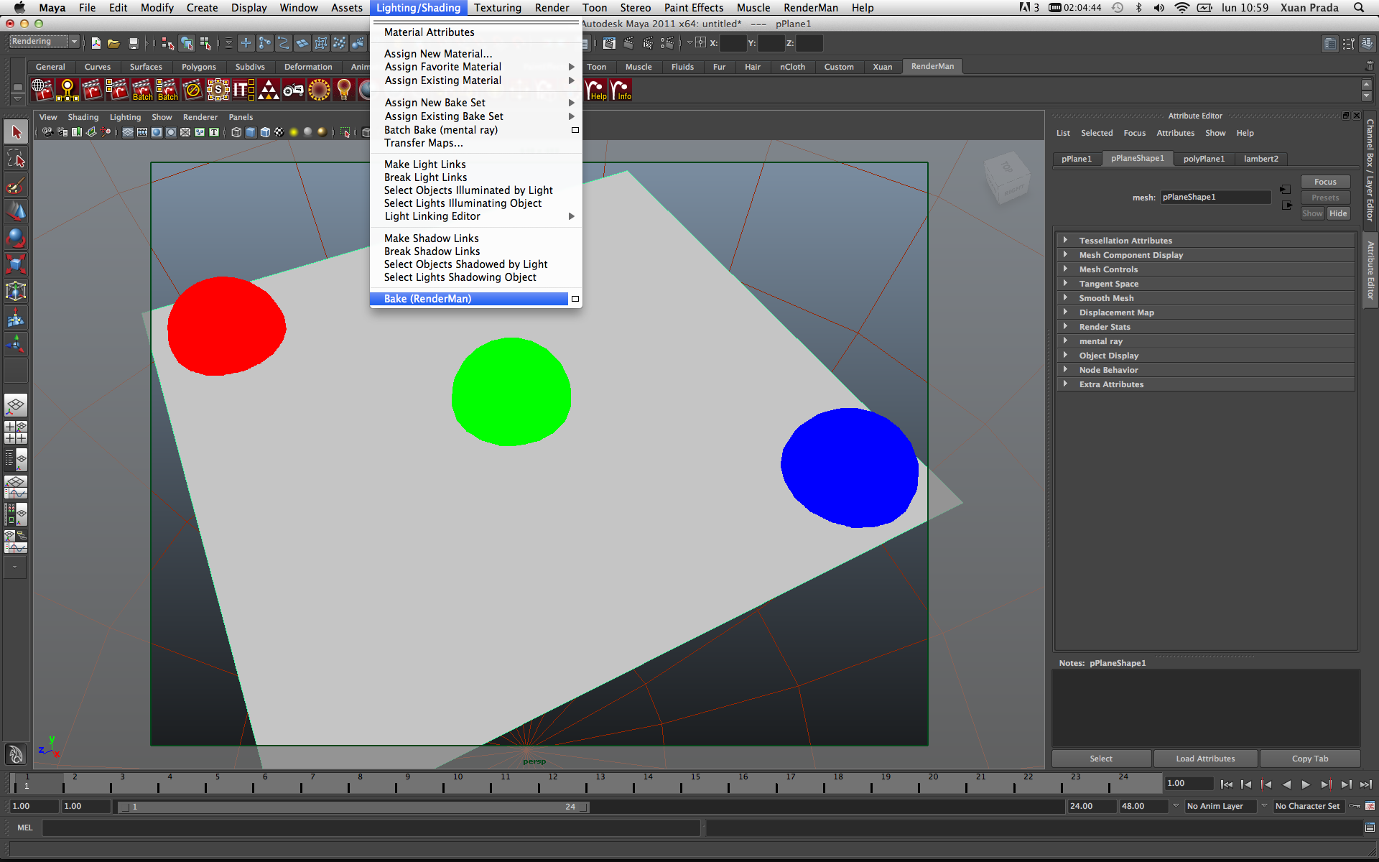This screenshot has width=1379, height=862.
Task: Click the Save Scene icon
Action: pyautogui.click(x=133, y=43)
